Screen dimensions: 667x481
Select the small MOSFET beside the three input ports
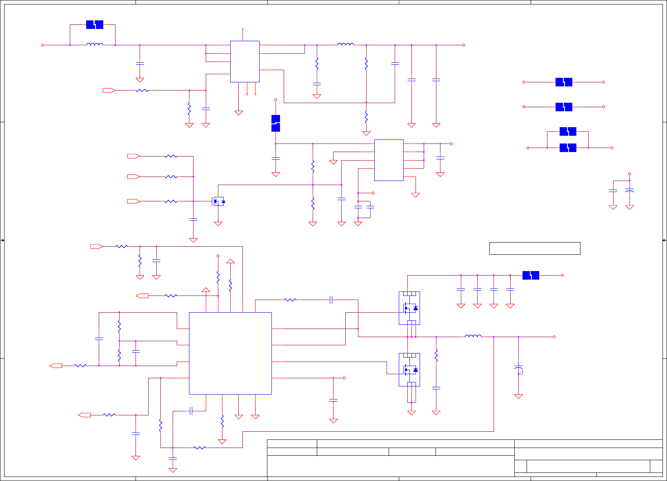[x=218, y=201]
